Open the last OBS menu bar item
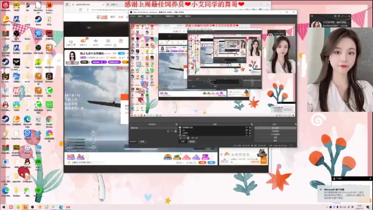The height and width of the screenshot is (210, 373). click(188, 16)
